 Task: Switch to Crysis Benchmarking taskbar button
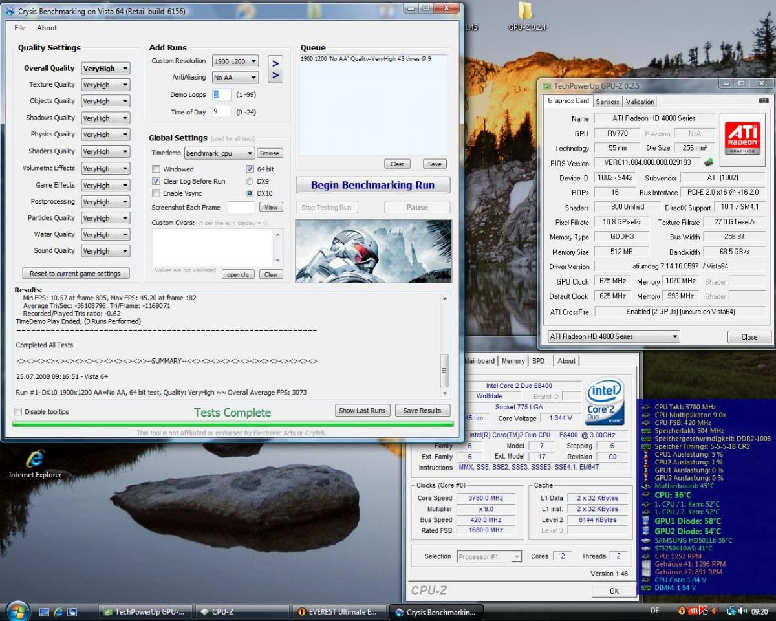click(x=436, y=611)
